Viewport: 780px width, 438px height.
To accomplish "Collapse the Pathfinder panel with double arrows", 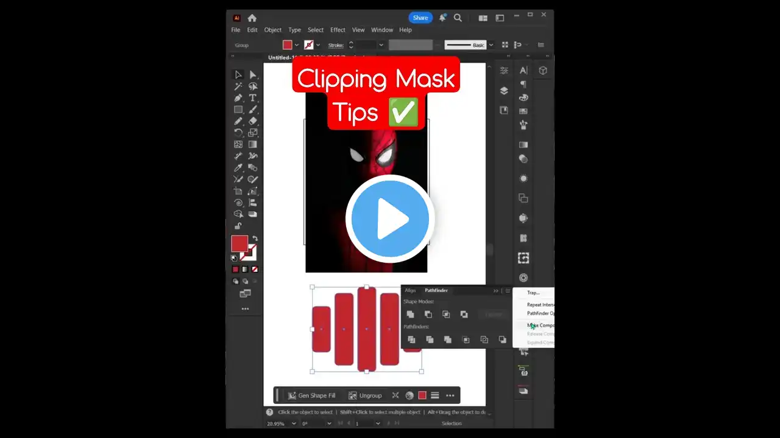I will [496, 291].
